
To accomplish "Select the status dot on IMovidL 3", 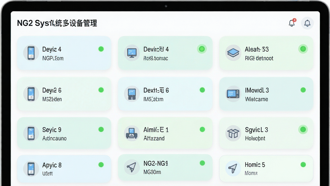I will pos(303,90).
